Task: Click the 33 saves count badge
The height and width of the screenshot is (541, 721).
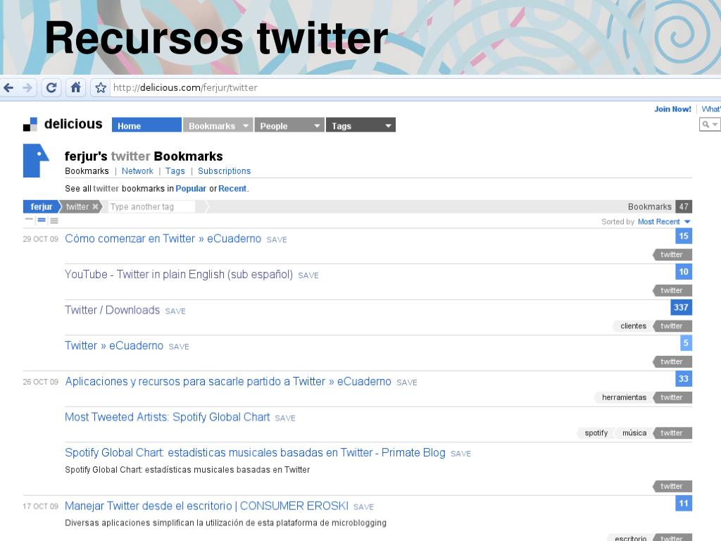Action: tap(684, 378)
